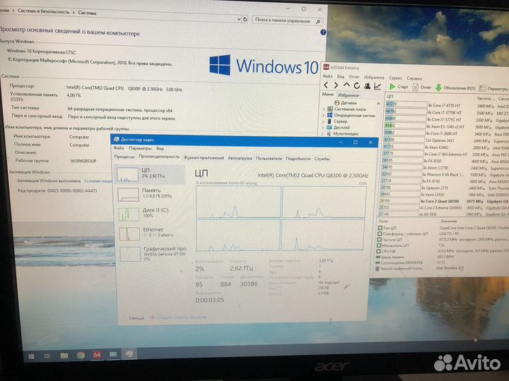Viewport: 509px width, 381px height.
Task: Click the tree scroll-up arrow near Датчики
Action: [x=378, y=104]
